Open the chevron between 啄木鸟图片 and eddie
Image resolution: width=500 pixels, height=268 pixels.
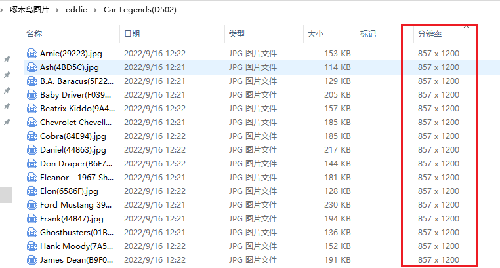click(57, 10)
